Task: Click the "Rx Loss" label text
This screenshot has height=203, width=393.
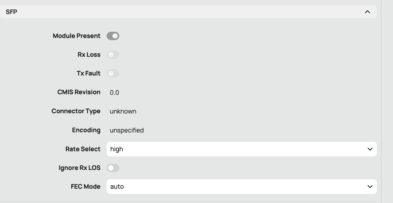Action: 89,55
